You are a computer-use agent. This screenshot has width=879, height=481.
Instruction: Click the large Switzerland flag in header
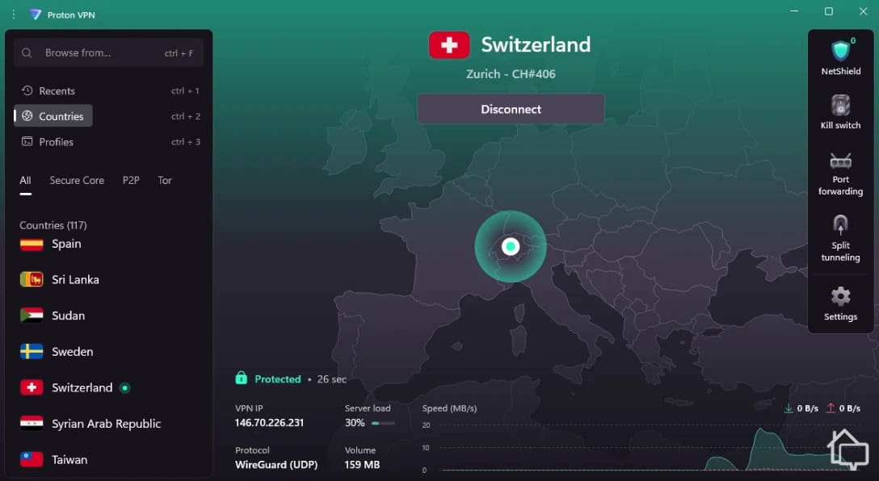(x=449, y=45)
